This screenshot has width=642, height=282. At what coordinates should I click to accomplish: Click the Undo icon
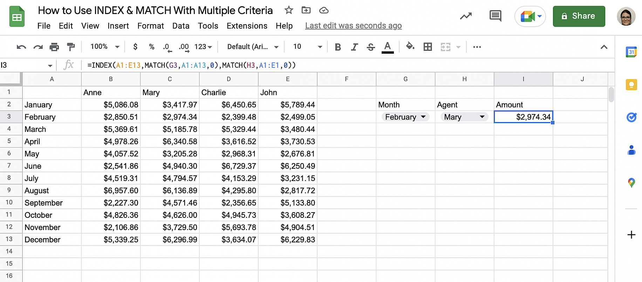click(21, 47)
